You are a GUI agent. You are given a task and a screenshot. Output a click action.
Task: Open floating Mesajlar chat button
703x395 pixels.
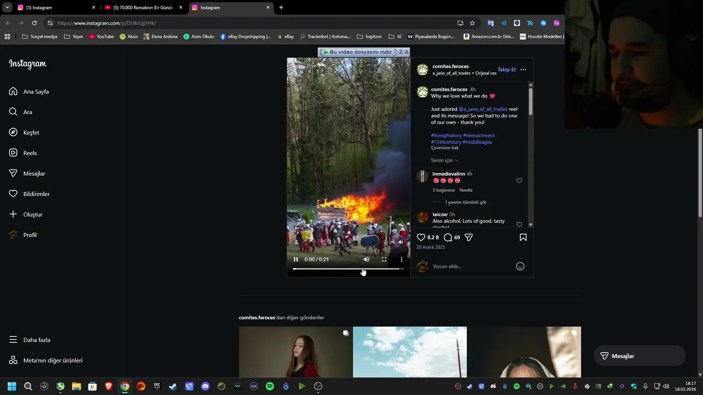pyautogui.click(x=640, y=356)
